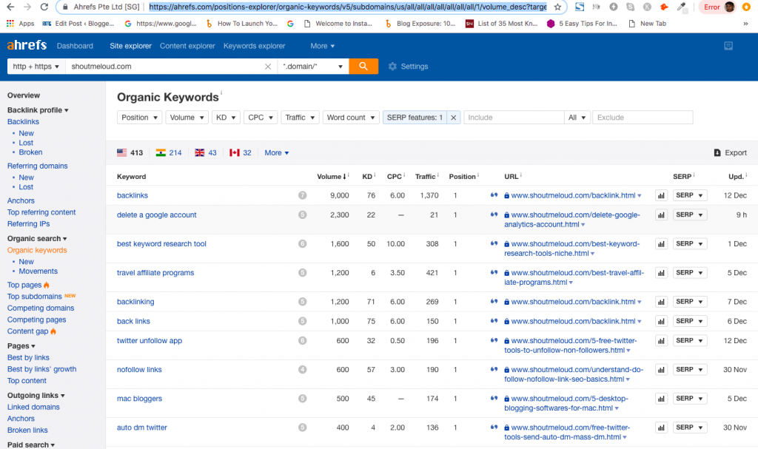
Task: Open Top pages in sidebar
Action: (24, 285)
